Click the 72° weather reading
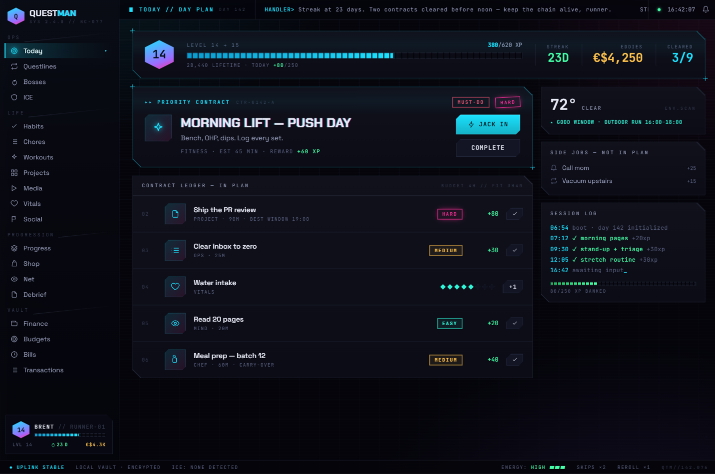715x474 pixels. pyautogui.click(x=563, y=105)
